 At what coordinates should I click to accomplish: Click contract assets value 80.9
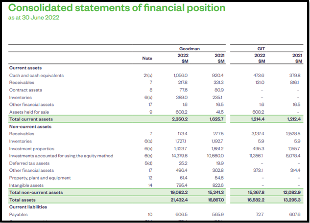click(x=219, y=90)
